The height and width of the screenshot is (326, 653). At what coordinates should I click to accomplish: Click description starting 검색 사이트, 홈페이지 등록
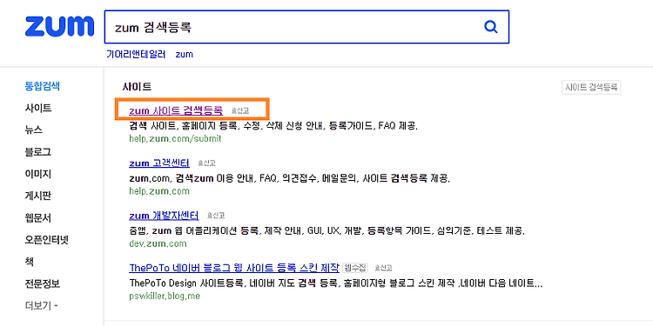click(273, 126)
